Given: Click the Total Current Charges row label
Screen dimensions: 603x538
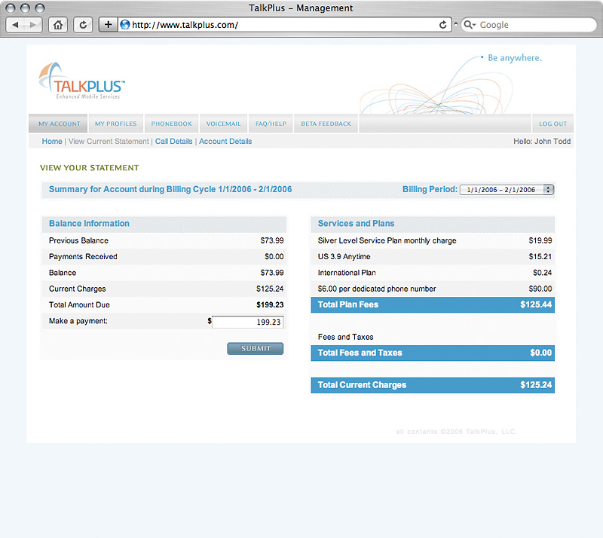Looking at the screenshot, I should tap(362, 385).
